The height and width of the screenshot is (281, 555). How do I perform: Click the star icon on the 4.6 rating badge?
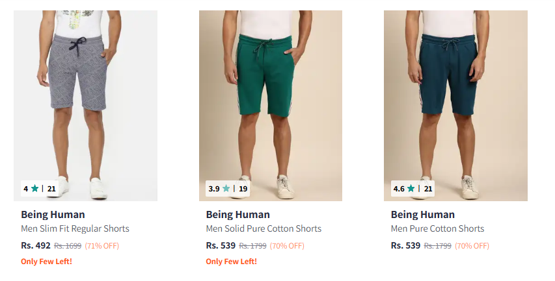point(411,189)
